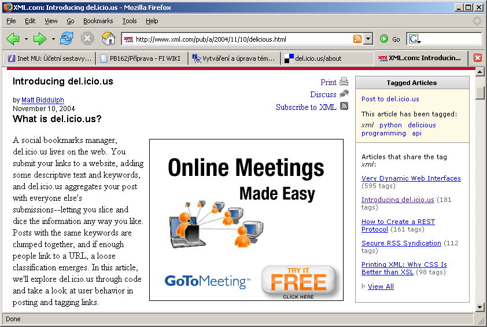Click the Done status bar text
487x327 pixels.
[x=13, y=319]
